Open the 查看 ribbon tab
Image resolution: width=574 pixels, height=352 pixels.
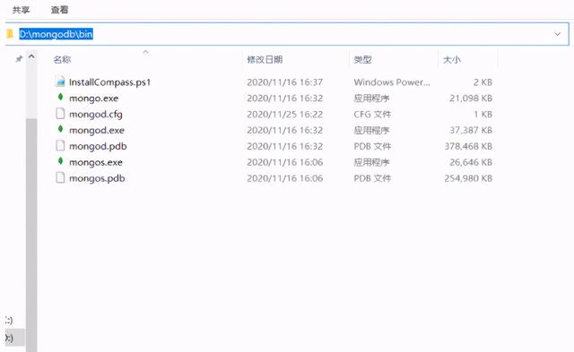[x=59, y=10]
